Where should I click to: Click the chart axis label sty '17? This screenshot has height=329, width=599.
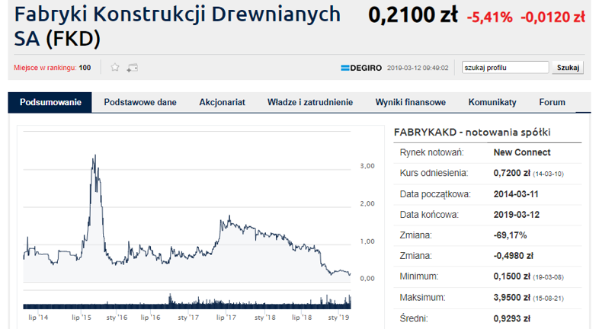pos(188,318)
